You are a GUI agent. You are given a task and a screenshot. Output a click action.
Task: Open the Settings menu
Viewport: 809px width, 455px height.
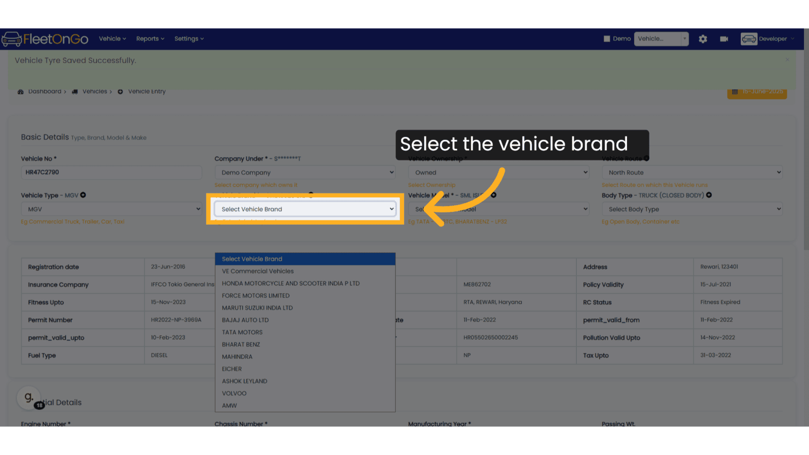coord(189,39)
